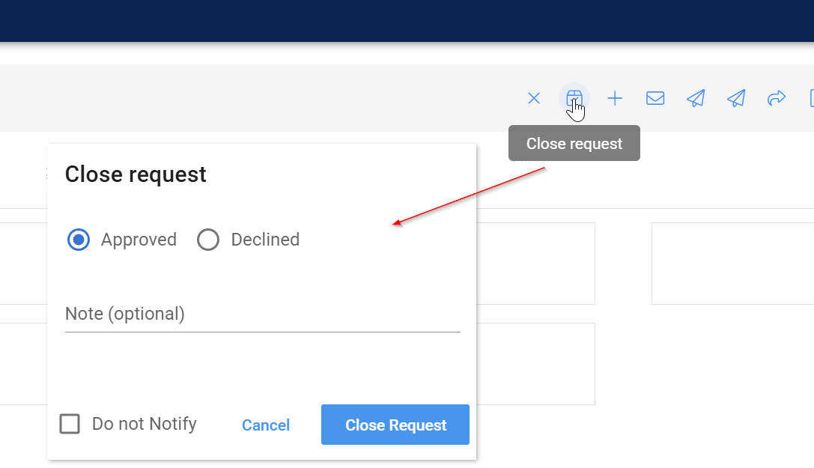Click the gray "Close request" tooltip
The height and width of the screenshot is (468, 814).
pyautogui.click(x=574, y=143)
